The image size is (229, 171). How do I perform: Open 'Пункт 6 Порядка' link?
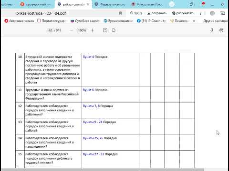(x=95, y=90)
